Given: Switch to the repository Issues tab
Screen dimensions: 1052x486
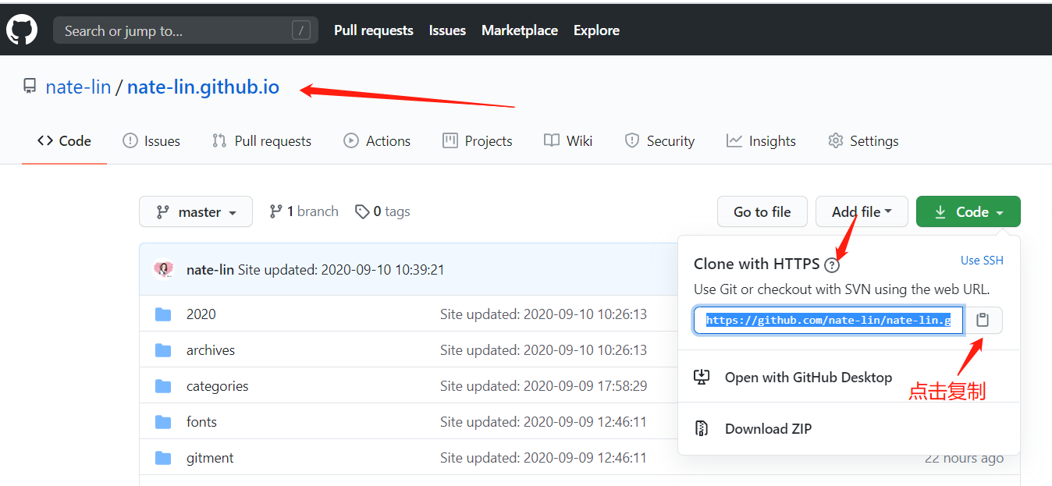Looking at the screenshot, I should point(151,141).
